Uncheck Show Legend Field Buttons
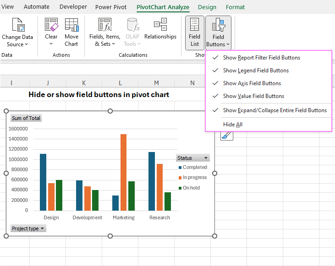335x266 pixels. [x=268, y=71]
